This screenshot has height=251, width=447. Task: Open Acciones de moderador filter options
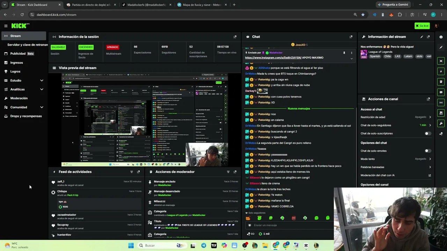pyautogui.click(x=228, y=172)
